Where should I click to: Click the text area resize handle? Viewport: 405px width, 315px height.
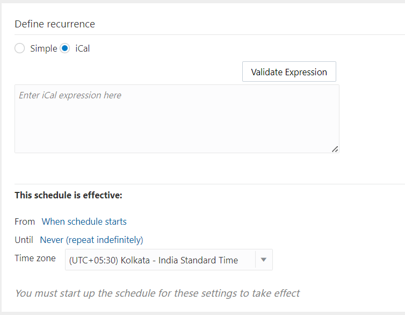[x=335, y=149]
